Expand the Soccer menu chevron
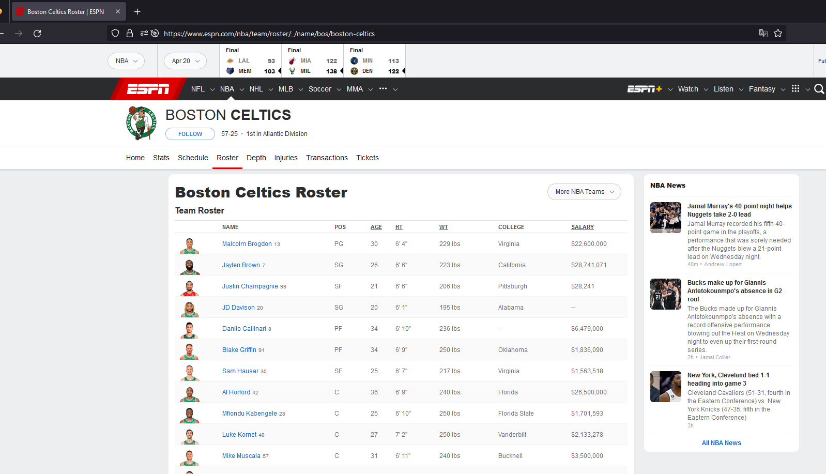 coord(339,89)
